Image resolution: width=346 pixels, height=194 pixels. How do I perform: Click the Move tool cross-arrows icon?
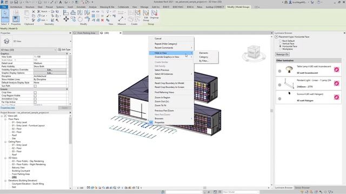tap(66, 19)
